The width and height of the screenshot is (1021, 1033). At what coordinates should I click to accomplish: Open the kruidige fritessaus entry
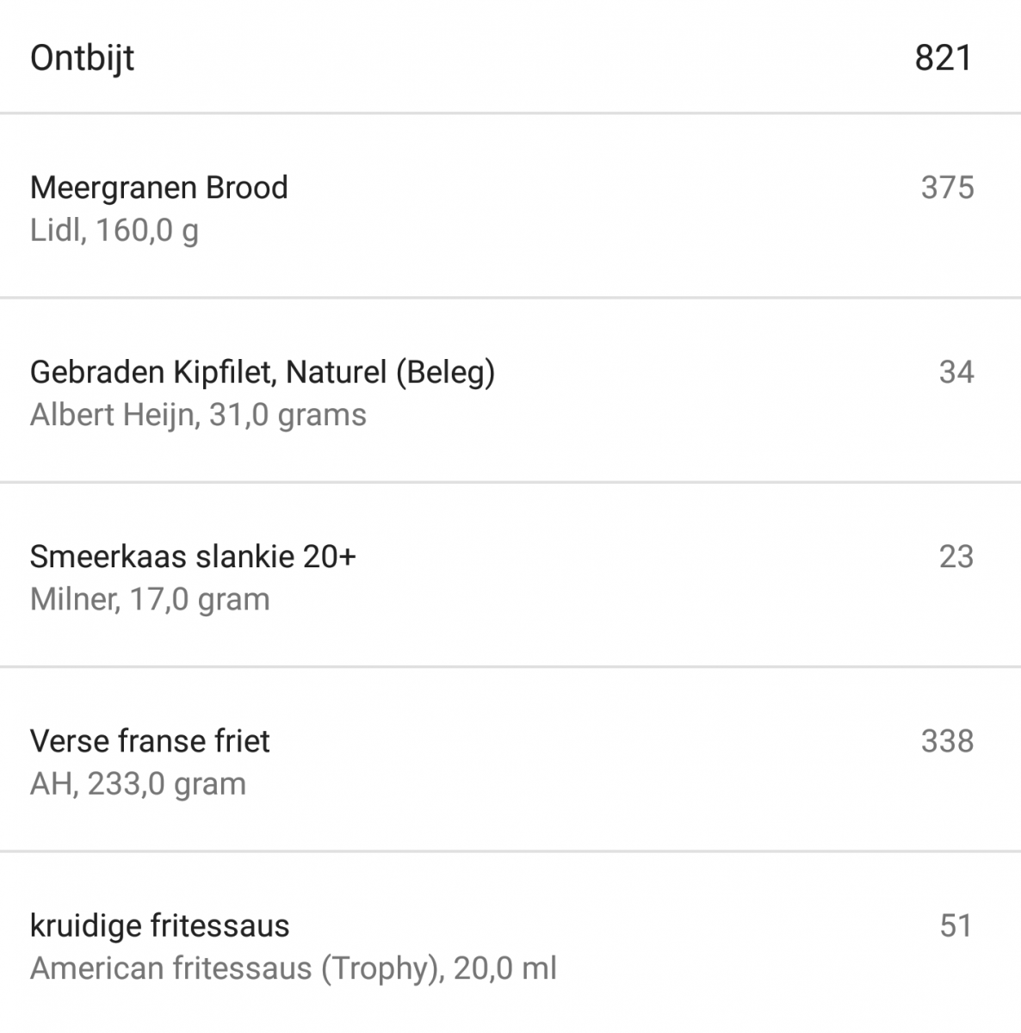point(159,926)
